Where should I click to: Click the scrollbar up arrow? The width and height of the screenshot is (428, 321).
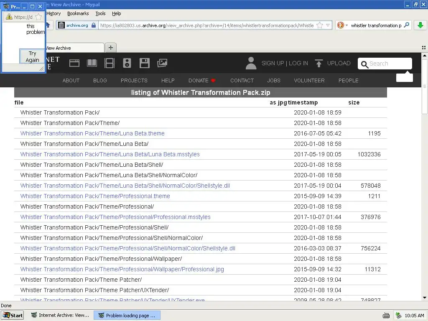(x=425, y=56)
